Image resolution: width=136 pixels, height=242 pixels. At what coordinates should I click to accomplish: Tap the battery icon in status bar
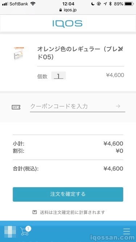129,4
